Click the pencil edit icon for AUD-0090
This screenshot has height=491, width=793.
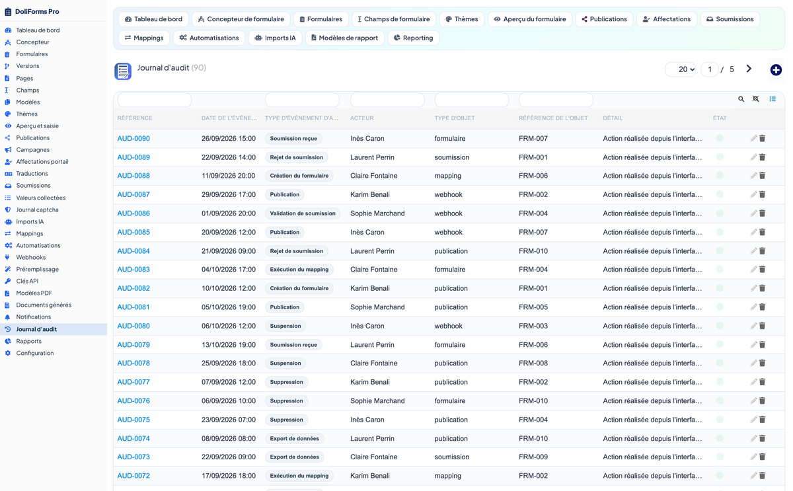click(x=753, y=139)
